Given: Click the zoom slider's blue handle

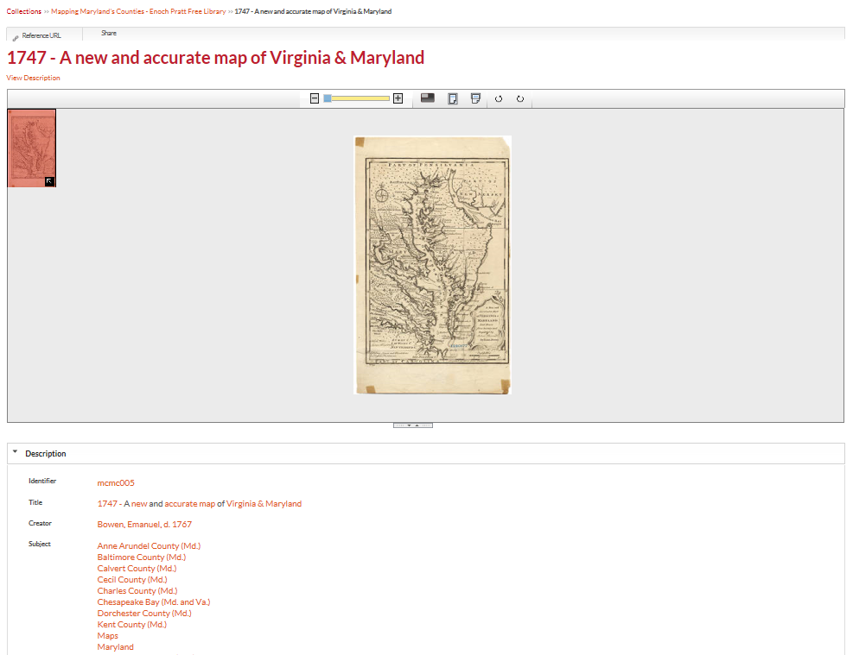Looking at the screenshot, I should coord(328,98).
